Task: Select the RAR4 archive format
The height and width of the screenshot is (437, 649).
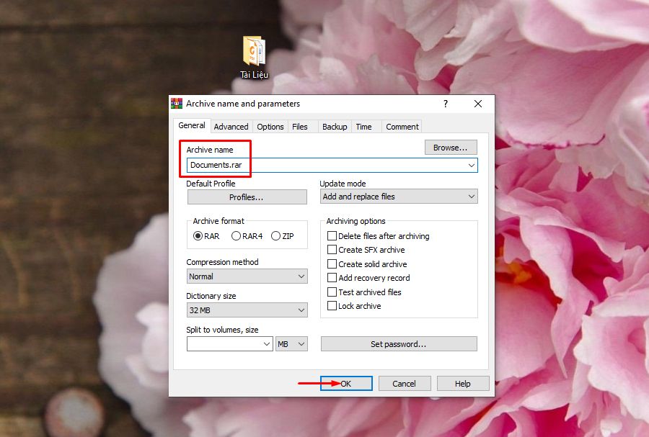Action: [x=237, y=235]
